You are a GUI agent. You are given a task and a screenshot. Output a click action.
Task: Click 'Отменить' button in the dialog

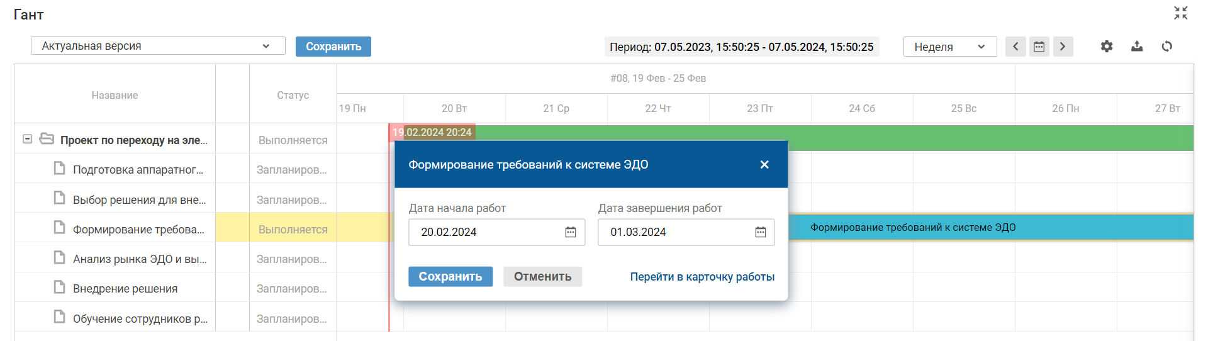[542, 277]
